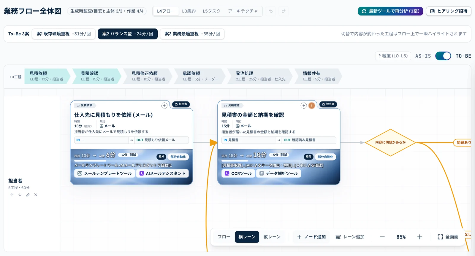Open the 粒度 (L0-L5) help chip

point(393,56)
